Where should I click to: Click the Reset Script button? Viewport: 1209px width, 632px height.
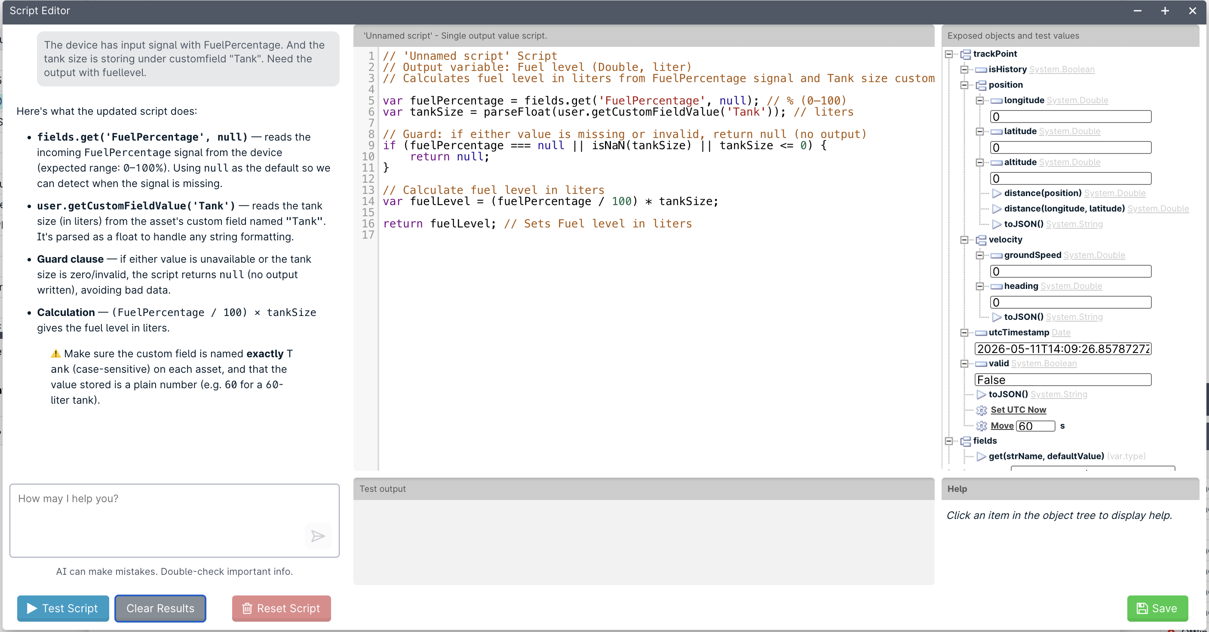coord(281,608)
